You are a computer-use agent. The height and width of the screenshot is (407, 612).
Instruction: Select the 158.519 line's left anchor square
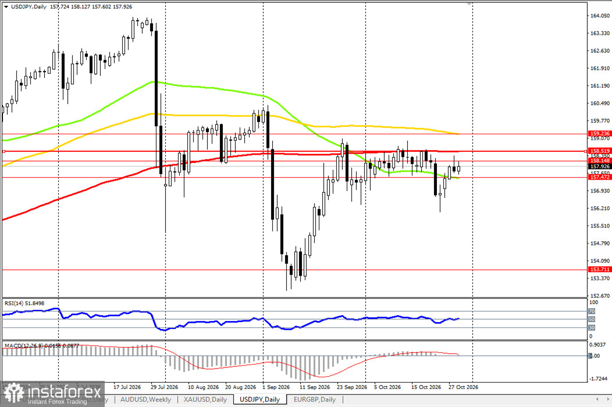[4, 151]
